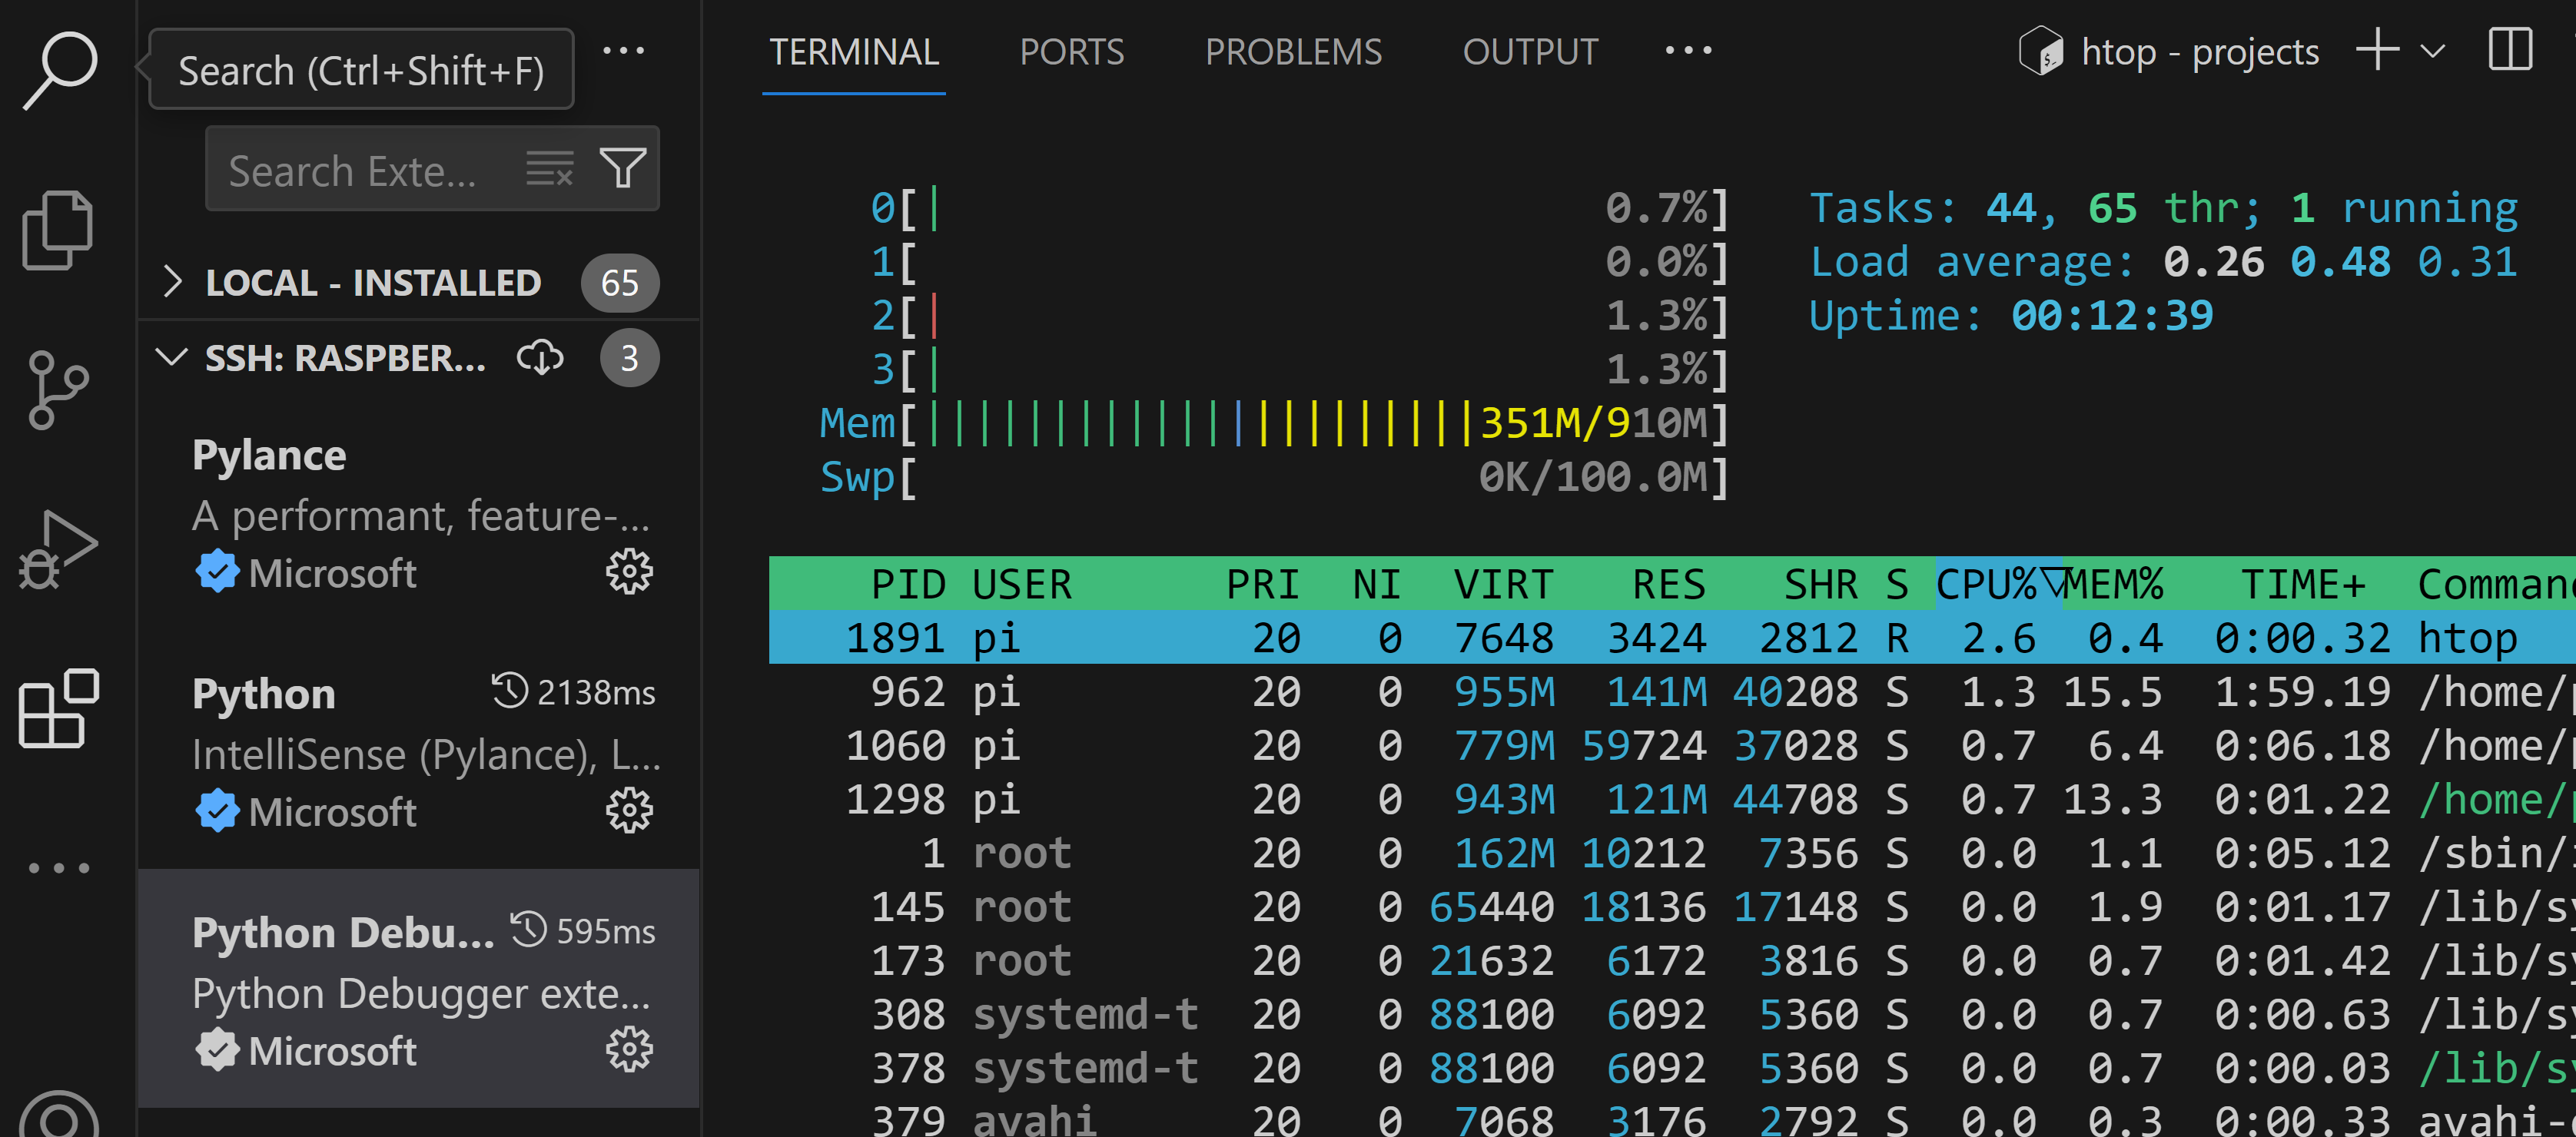Screen dimensions: 2576x1137
Task: Open the Accounts icon in activity bar
Action: pos(58,1115)
